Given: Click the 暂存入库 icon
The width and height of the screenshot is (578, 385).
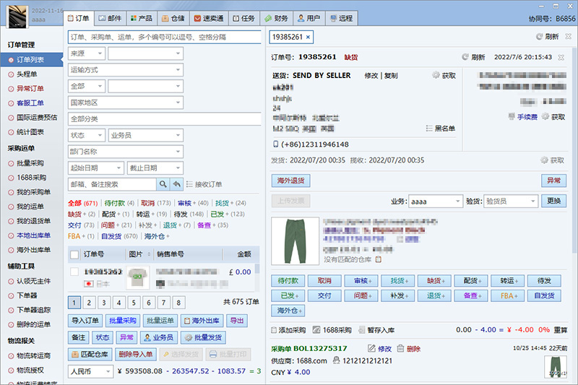Looking at the screenshot, I should tap(362, 329).
